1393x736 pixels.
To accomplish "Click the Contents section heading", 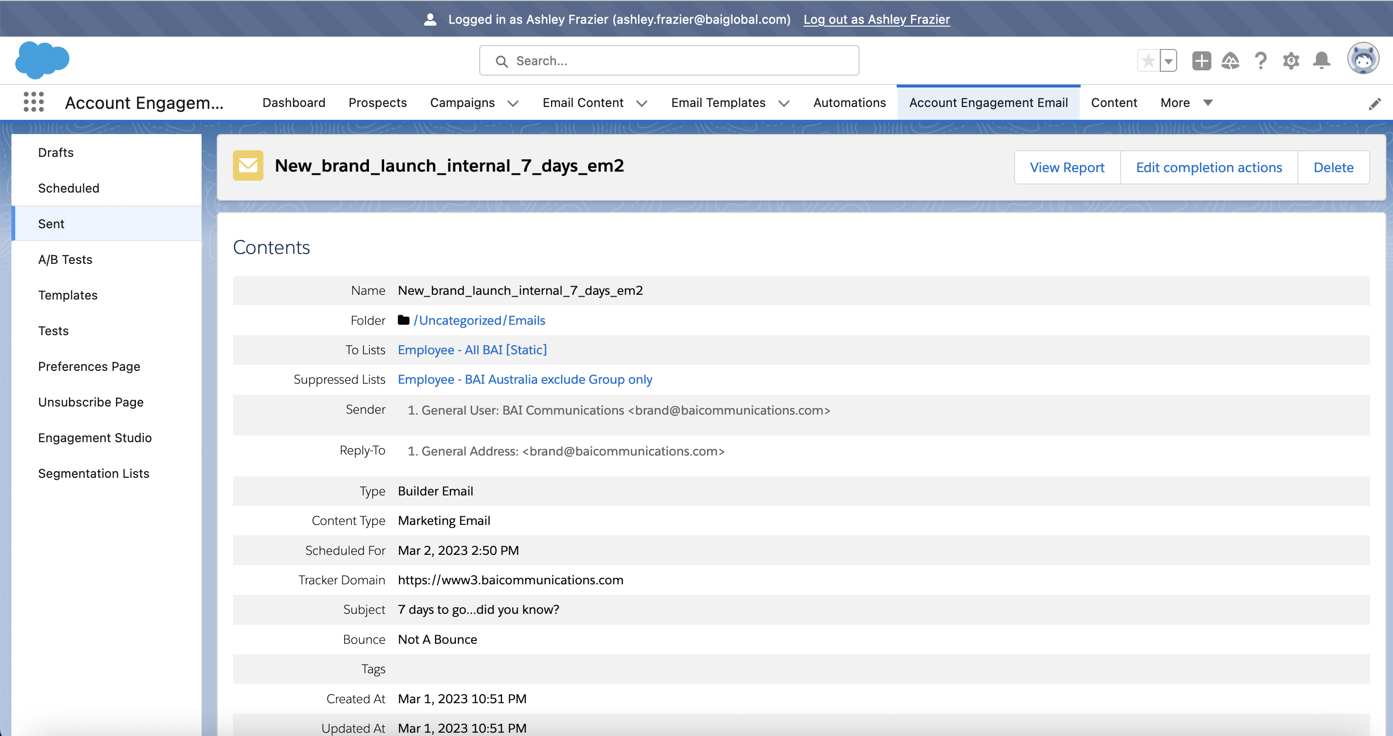I will point(271,247).
